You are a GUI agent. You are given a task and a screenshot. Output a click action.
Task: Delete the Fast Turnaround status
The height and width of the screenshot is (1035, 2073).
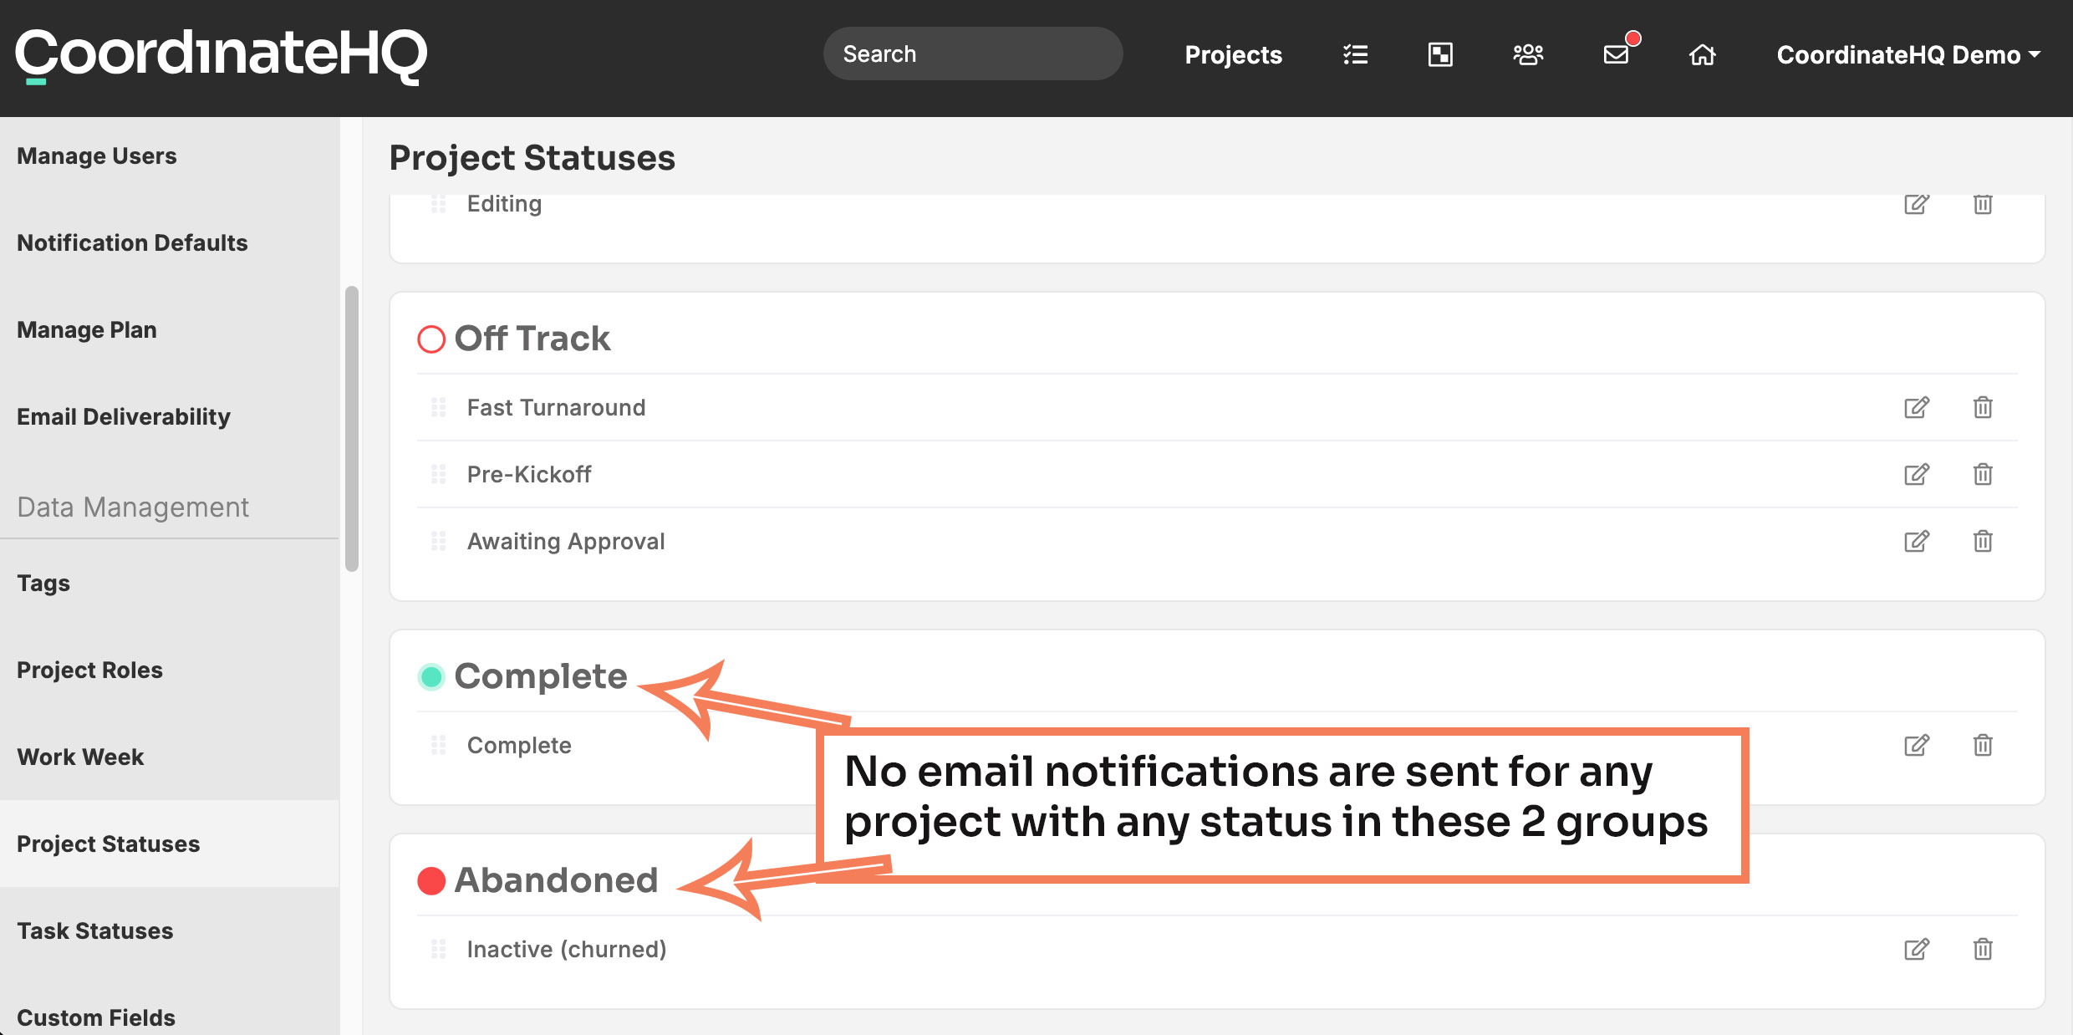point(1983,407)
